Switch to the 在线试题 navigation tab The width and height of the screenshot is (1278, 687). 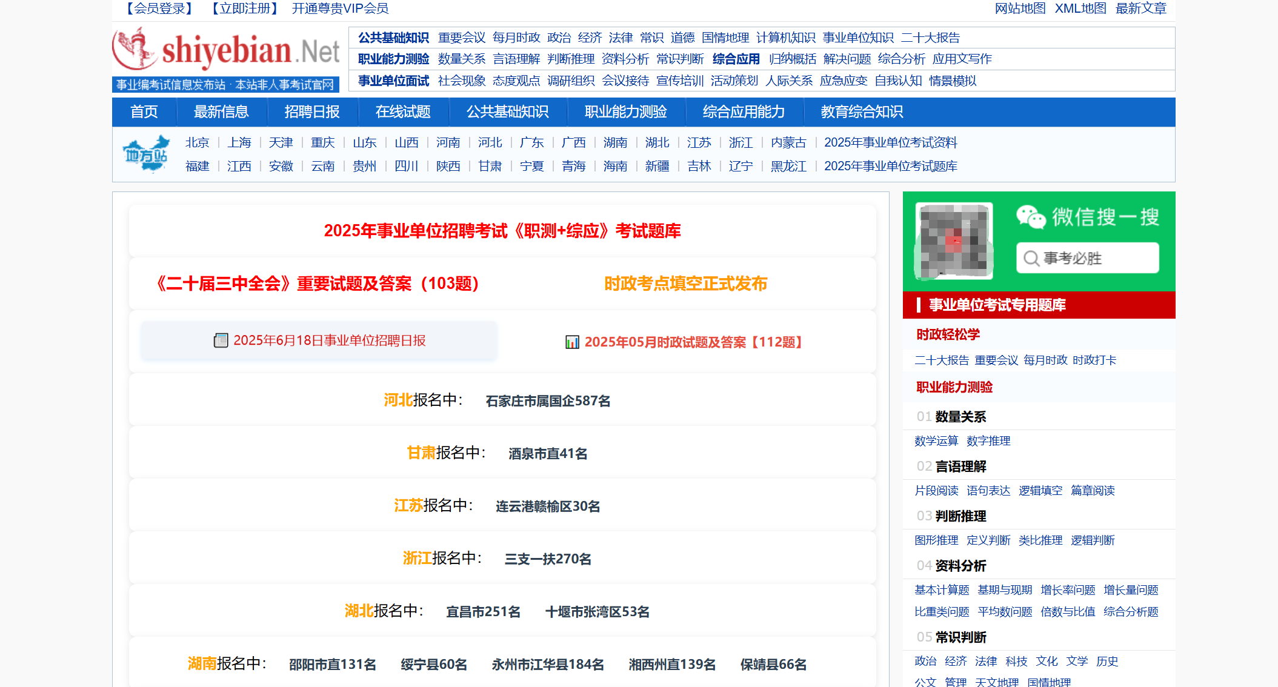404,111
